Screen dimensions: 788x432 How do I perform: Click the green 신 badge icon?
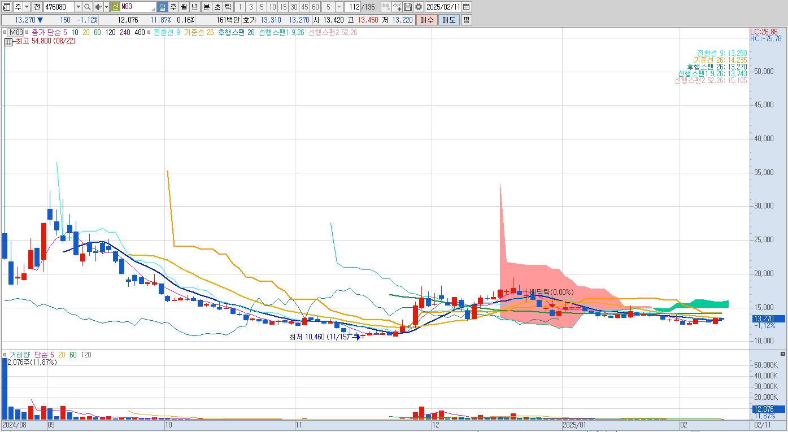click(x=115, y=7)
